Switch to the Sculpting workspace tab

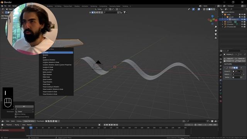click(x=50, y=6)
